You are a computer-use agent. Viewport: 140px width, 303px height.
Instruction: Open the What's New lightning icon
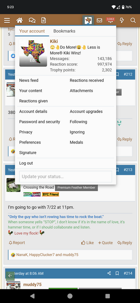tap(122, 20)
